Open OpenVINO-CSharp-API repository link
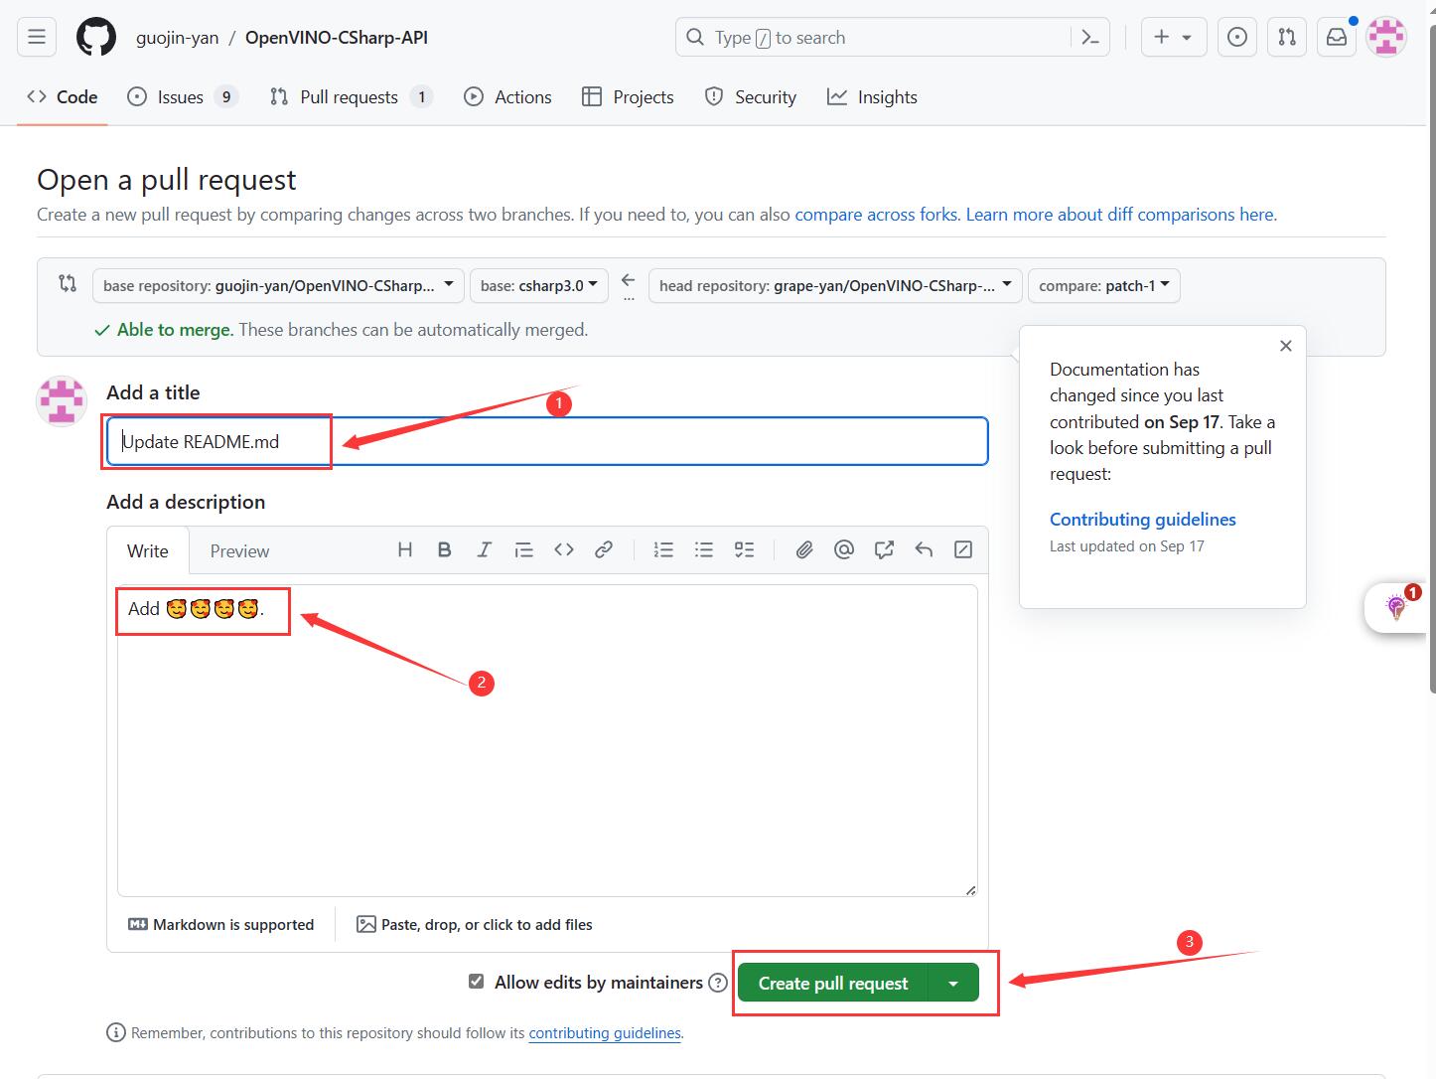 coord(337,38)
